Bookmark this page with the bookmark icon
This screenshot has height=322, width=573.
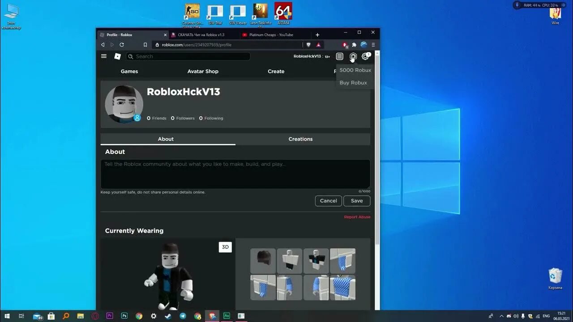tap(145, 45)
